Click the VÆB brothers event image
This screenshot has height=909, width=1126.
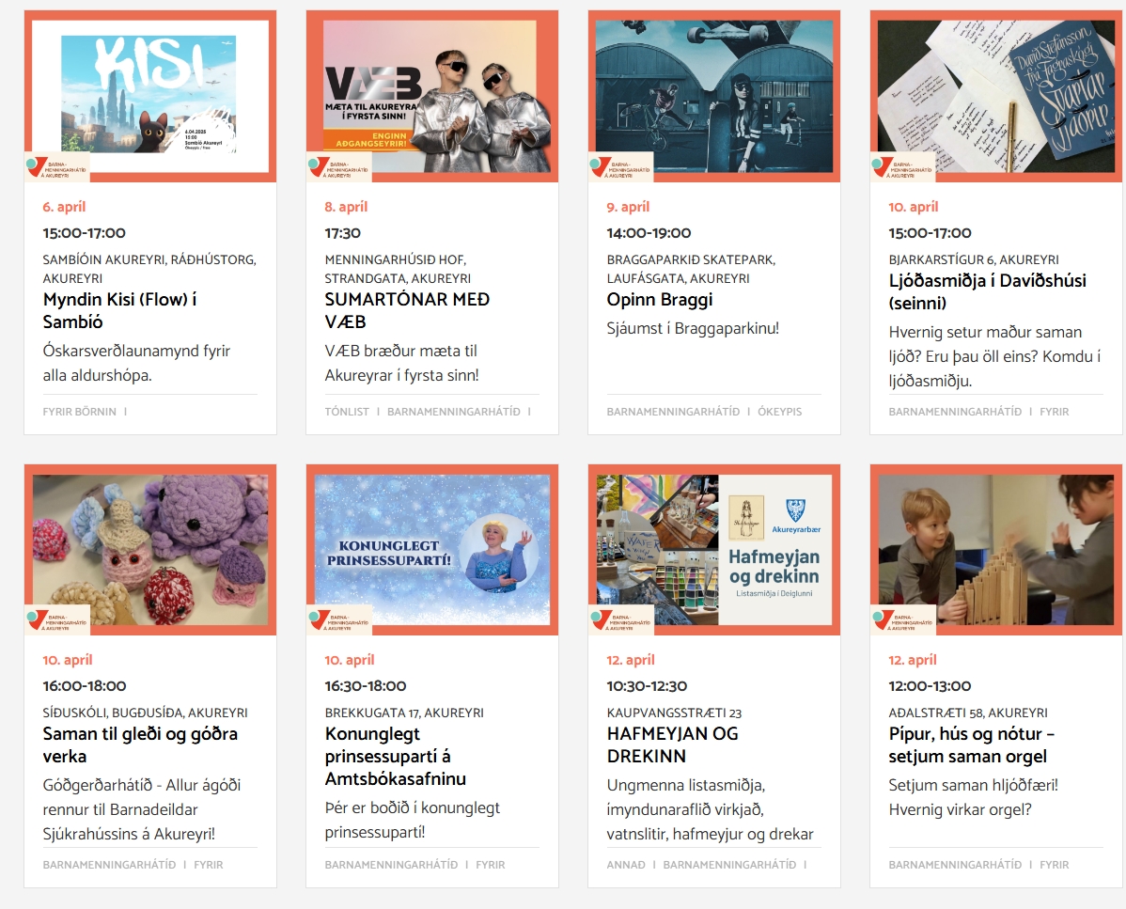point(432,96)
